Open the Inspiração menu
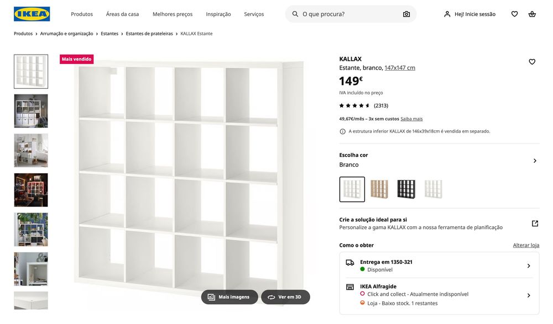Viewport: 553px width, 324px height. tap(218, 14)
